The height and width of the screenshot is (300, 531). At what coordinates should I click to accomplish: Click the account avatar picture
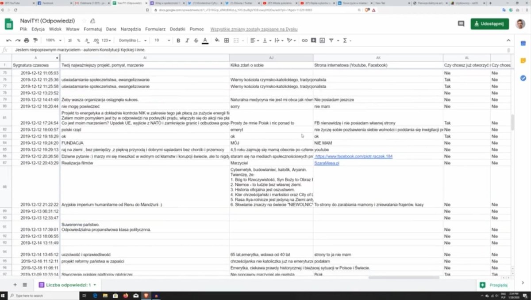(520, 24)
